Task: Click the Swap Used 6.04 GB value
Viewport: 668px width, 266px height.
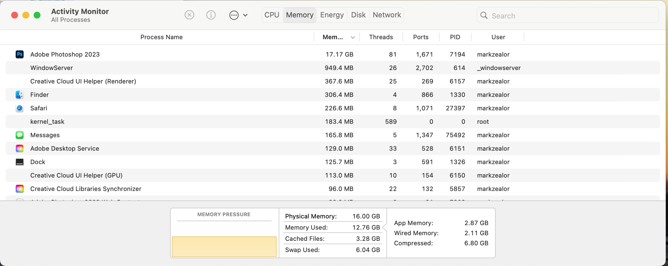Action: point(368,250)
